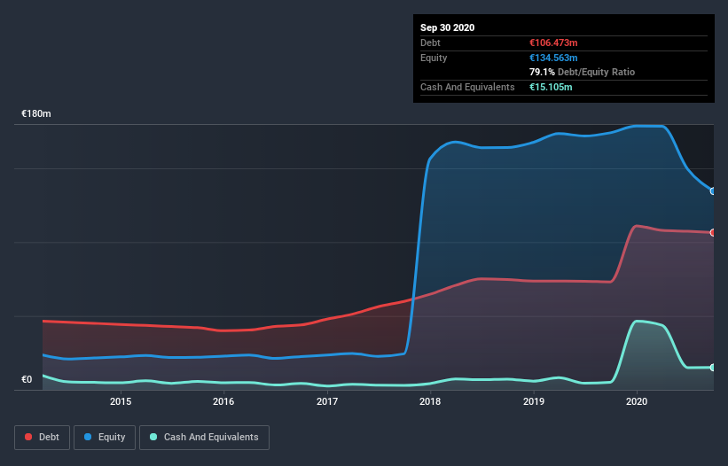Image resolution: width=728 pixels, height=466 pixels.
Task: Click the Sep 30 2020 tooltip date
Action: pyautogui.click(x=447, y=27)
